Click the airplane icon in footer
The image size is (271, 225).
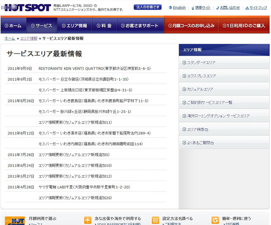tap(88, 220)
